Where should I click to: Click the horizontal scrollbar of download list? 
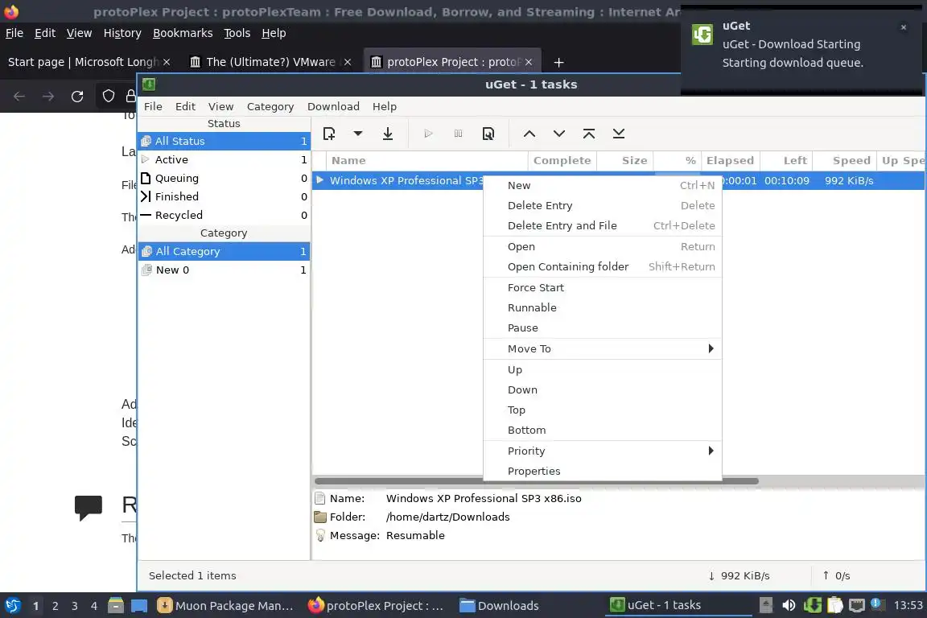point(536,480)
